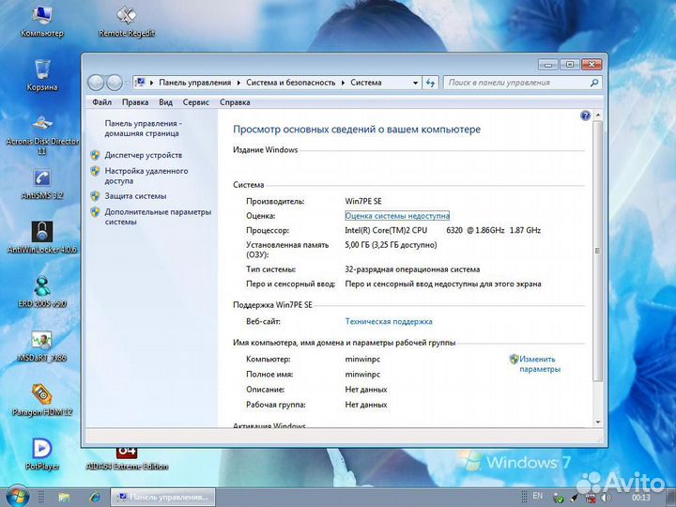Open the Файл menu
676x507 pixels.
[x=101, y=102]
